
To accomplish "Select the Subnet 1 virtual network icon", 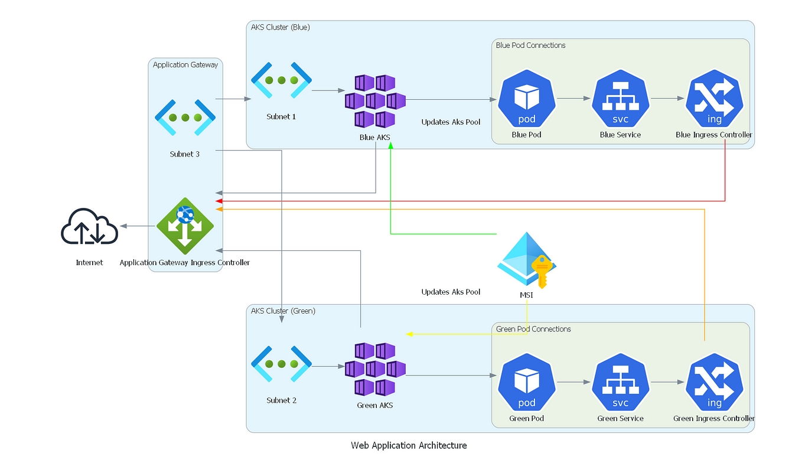I will 281,80.
